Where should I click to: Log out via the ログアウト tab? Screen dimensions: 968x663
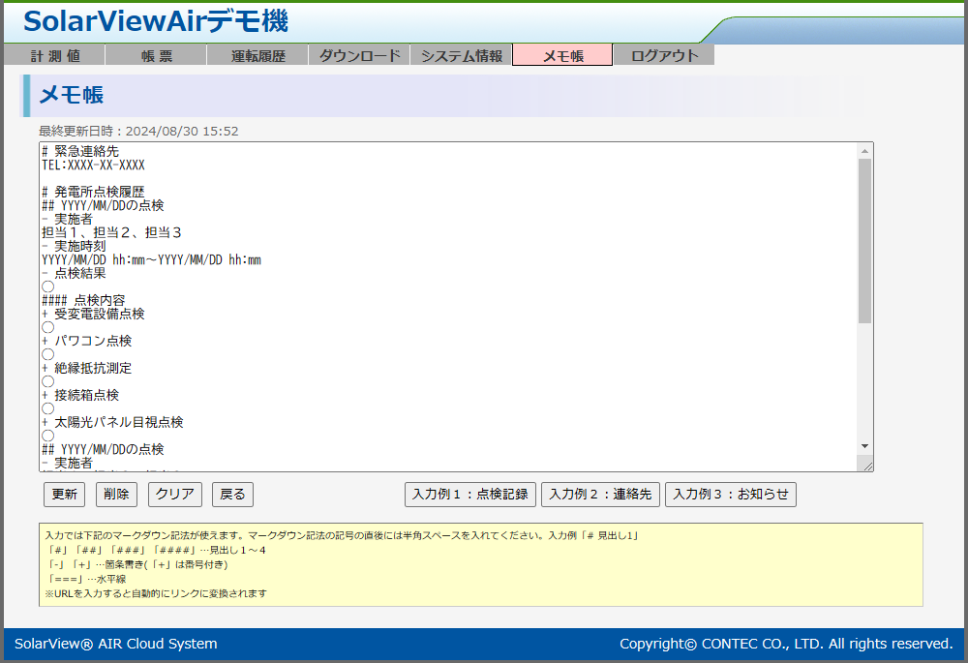click(x=664, y=56)
